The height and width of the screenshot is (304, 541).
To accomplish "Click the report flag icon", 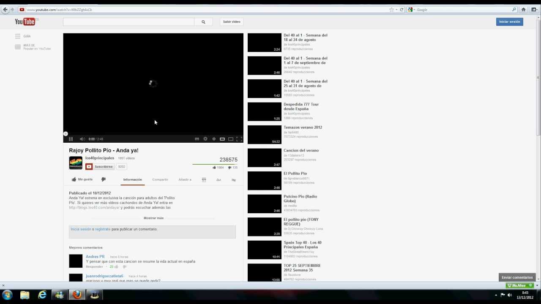I will [x=233, y=180].
